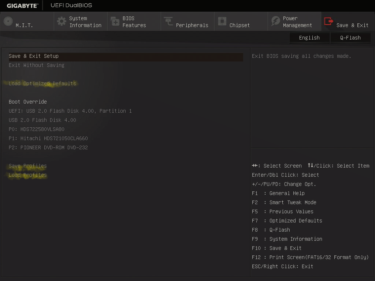Select the Save & Exit tab label

pos(352,25)
